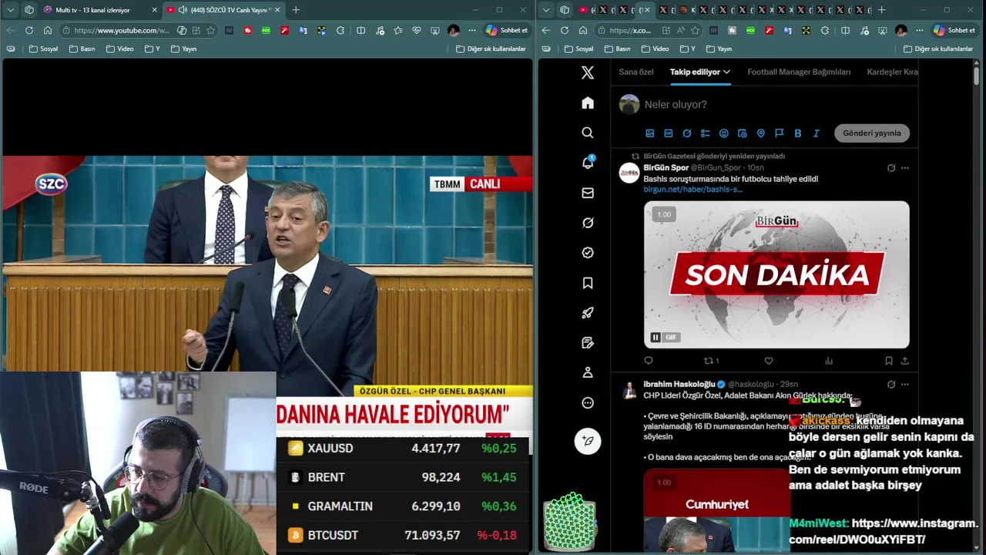Open the İbrahim Haskoloğlu profile name
This screenshot has height=555, width=986.
click(x=679, y=385)
